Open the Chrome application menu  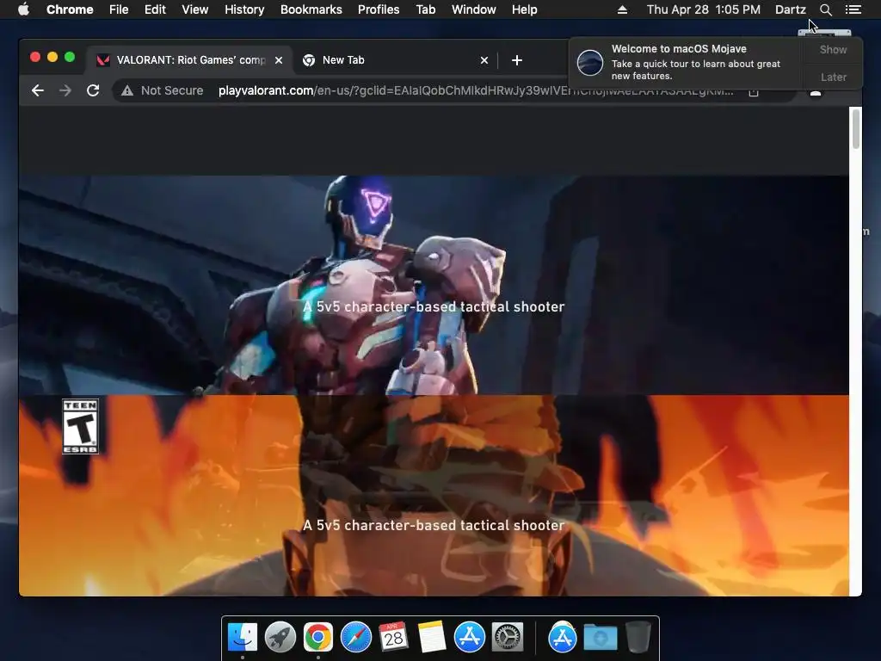(x=70, y=9)
